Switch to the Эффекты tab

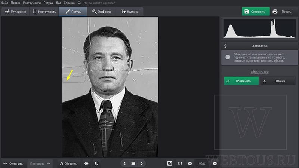pos(101,12)
